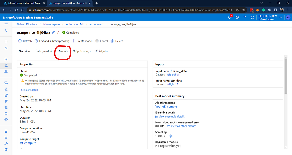Viewport: 292px width, 155px height.
Task: Go to Automated ML breadcrumb
Action: coord(75,24)
